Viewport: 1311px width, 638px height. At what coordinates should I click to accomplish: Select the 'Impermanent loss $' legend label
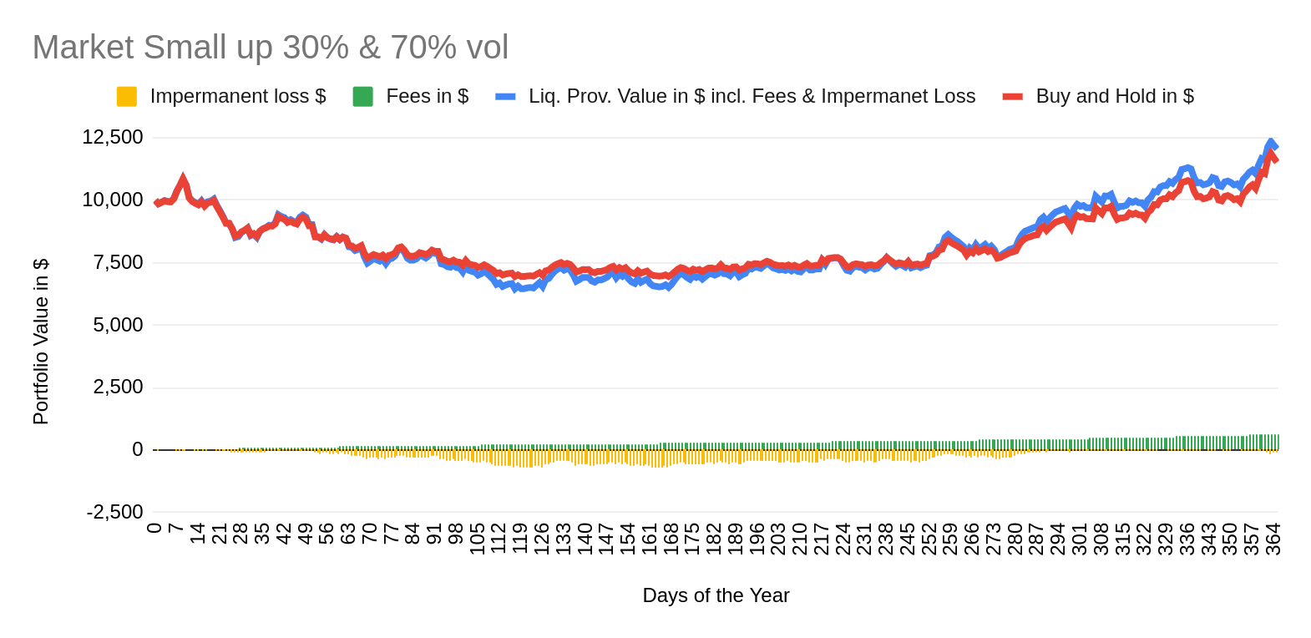pyautogui.click(x=238, y=97)
